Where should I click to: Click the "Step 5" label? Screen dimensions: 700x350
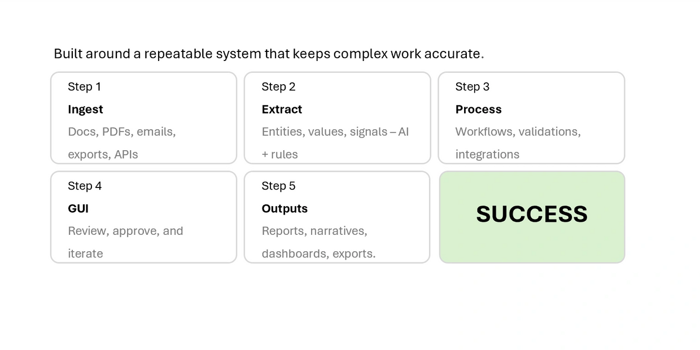(278, 186)
